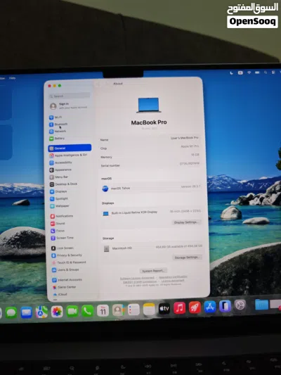
Task: Open Wallpaper settings
Action: (x=60, y=206)
